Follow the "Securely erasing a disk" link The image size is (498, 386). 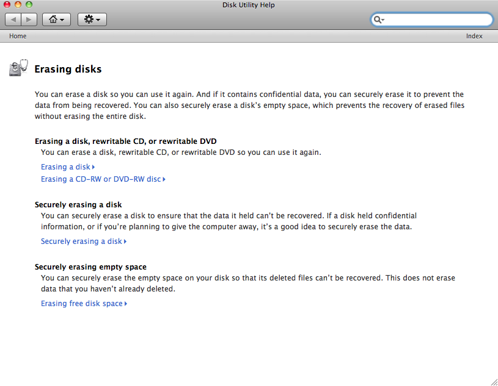pyautogui.click(x=81, y=241)
